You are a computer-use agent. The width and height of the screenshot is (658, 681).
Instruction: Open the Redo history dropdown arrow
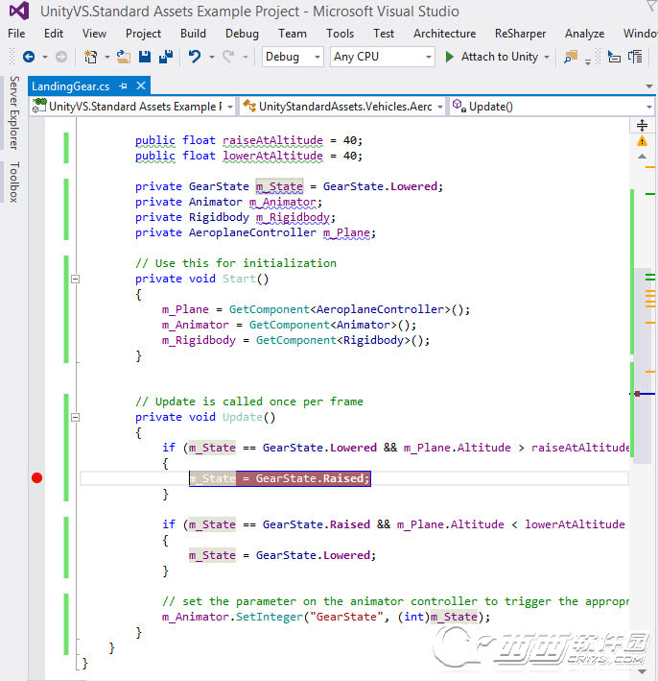pyautogui.click(x=246, y=57)
